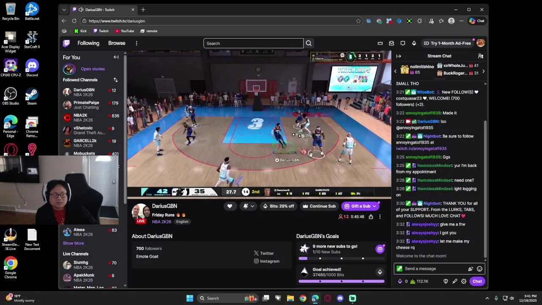Open the Twitch inbox notifications icon

click(x=392, y=43)
